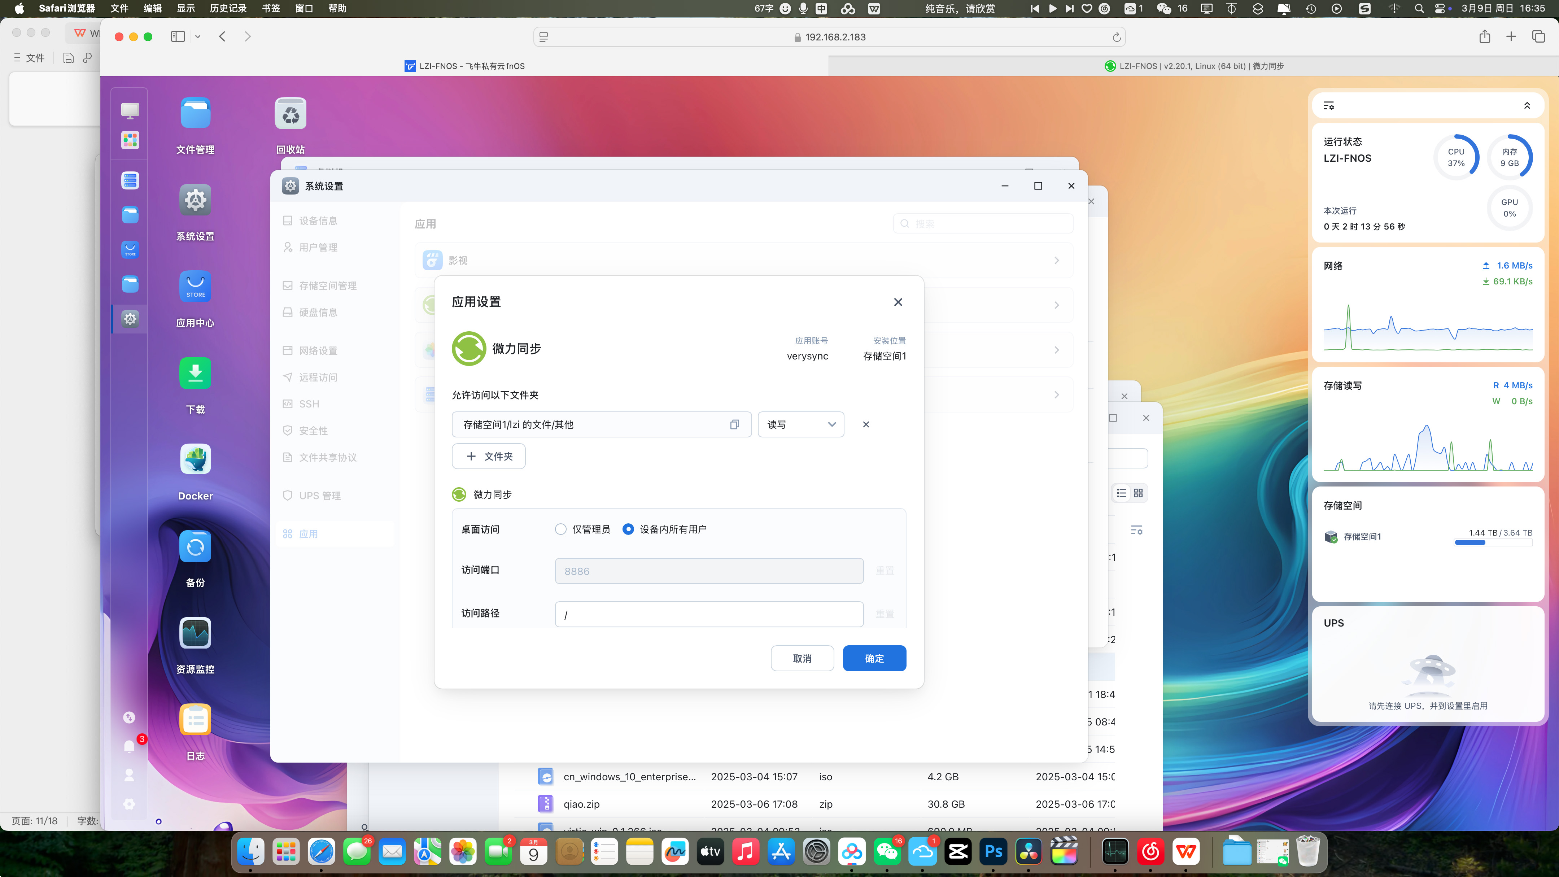This screenshot has width=1559, height=877.
Task: Open 安全性 in settings sidebar
Action: (x=335, y=431)
